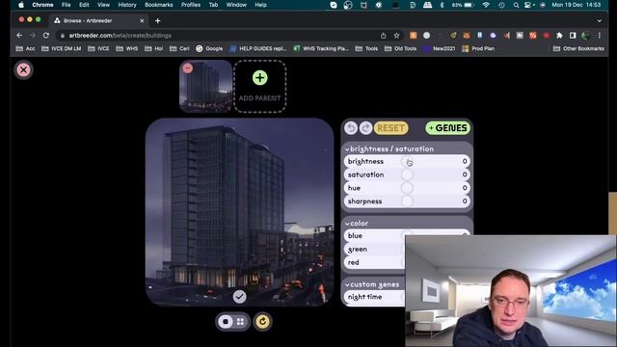Open the Chrome three-dot menu
Viewport: 617px width, 347px height.
pyautogui.click(x=600, y=36)
